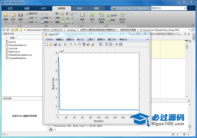Select the Pan hand tool
Screen dimensions: 197x138
(x=80, y=44)
